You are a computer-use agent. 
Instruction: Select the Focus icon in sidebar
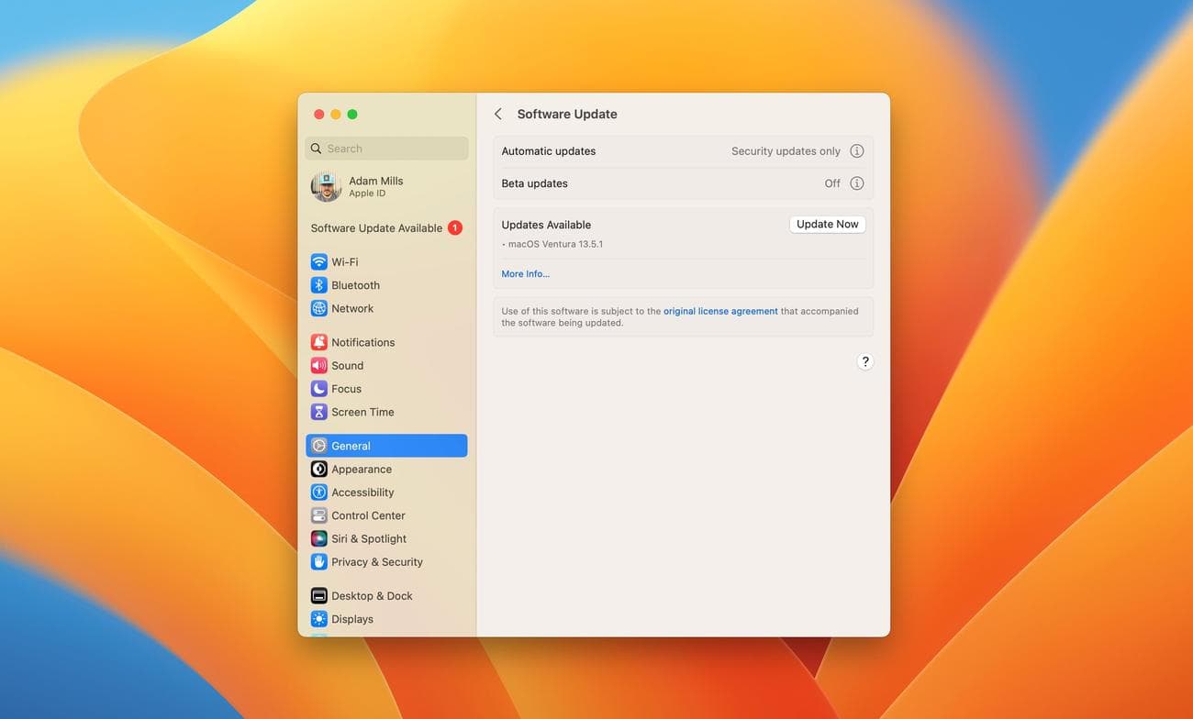(x=318, y=388)
